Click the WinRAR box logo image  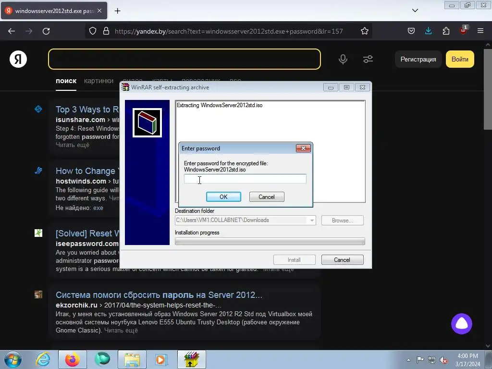[x=147, y=123]
